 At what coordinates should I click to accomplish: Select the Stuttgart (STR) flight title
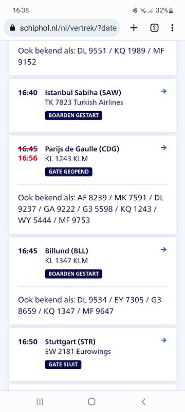click(70, 341)
